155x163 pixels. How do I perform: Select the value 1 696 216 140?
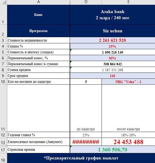(x=113, y=52)
